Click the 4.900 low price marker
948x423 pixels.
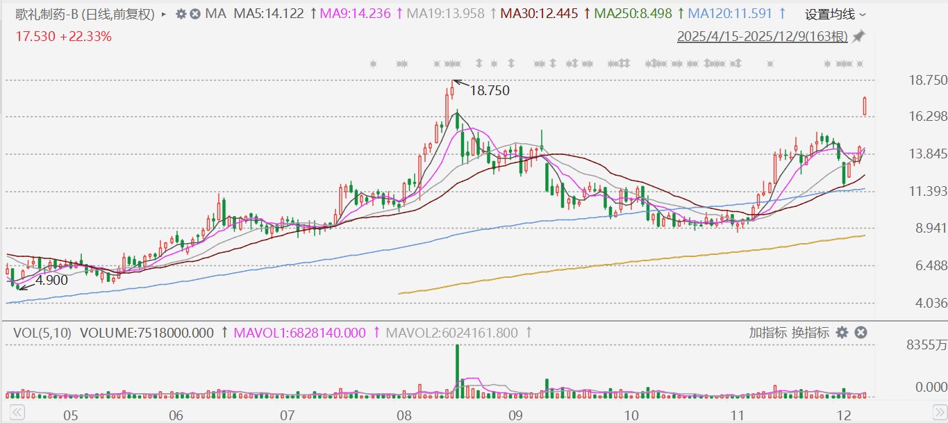coord(51,281)
